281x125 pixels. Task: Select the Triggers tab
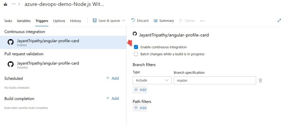[x=42, y=21]
